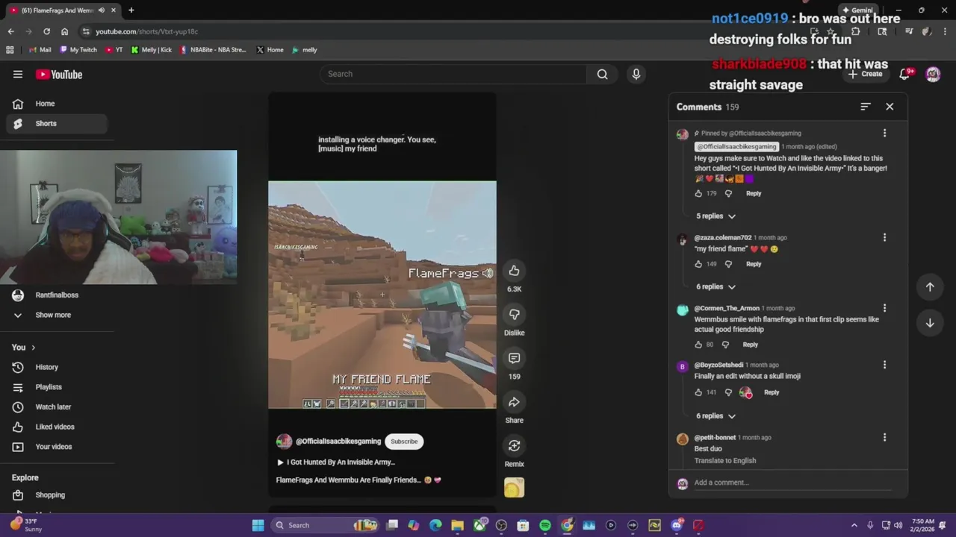Open the short's sound source thumbnail

(x=514, y=488)
